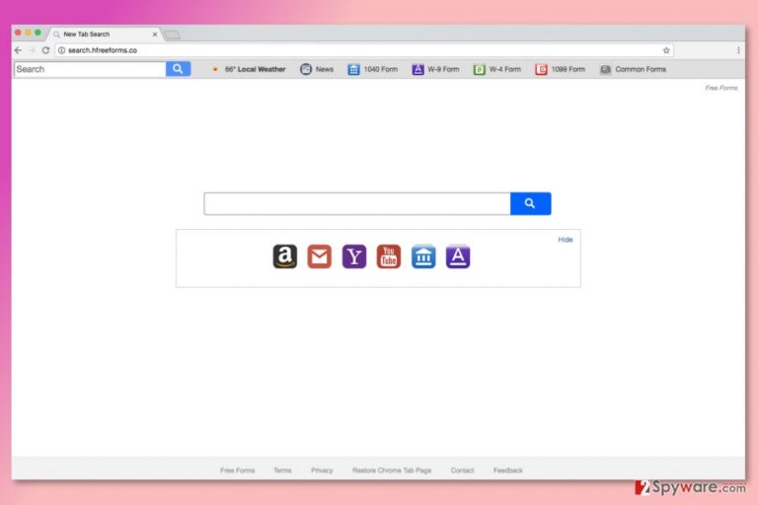Open the footer Free Forms link
Image resolution: width=758 pixels, height=505 pixels.
[x=237, y=470]
